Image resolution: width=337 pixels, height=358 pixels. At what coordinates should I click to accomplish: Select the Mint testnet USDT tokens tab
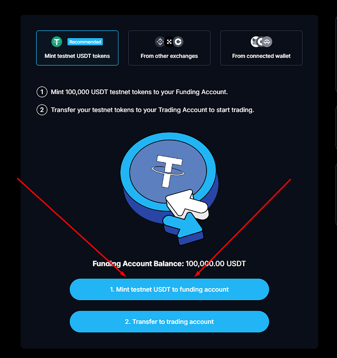coord(77,48)
